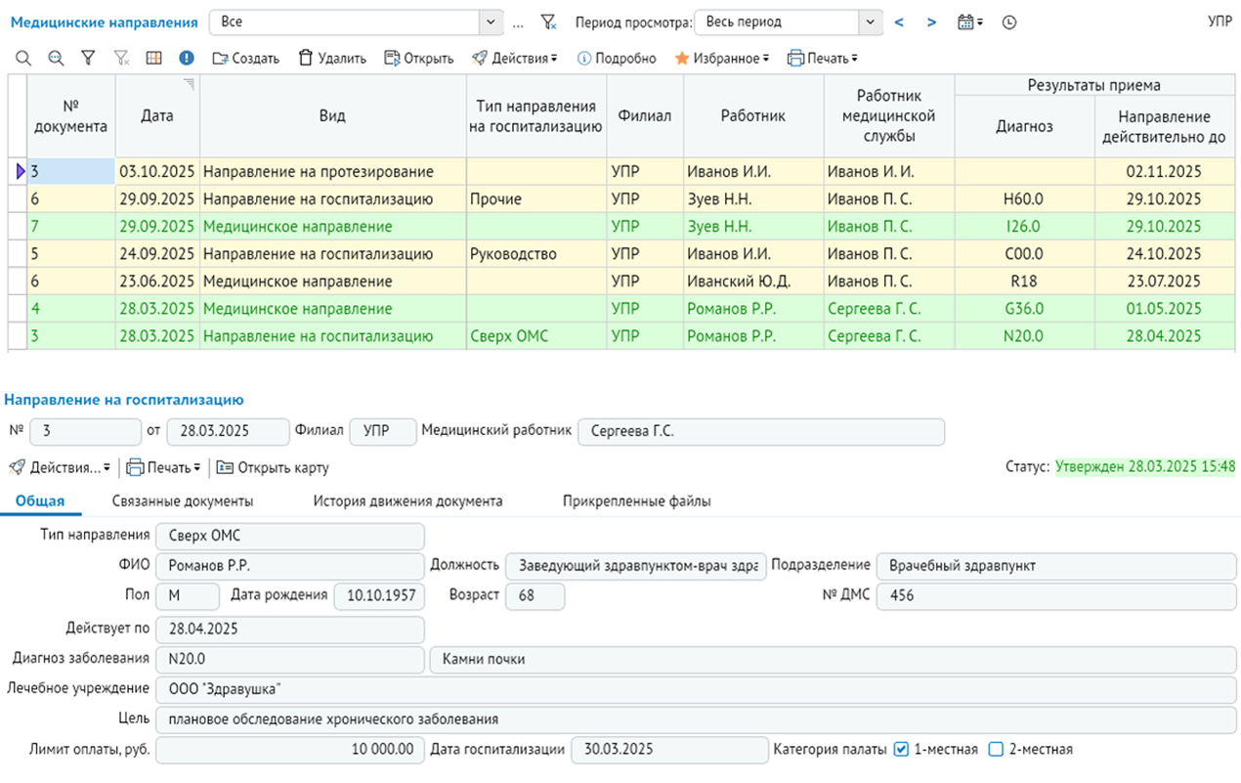Click the funnel filter icon in toolbar
Viewport: 1241px width, 783px height.
[88, 59]
